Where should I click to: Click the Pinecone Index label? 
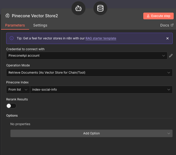click(x=17, y=82)
